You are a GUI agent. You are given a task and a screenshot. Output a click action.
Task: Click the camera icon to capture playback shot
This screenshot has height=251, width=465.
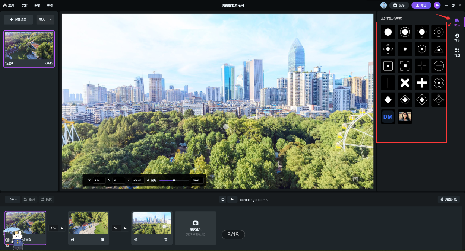[x=195, y=223]
